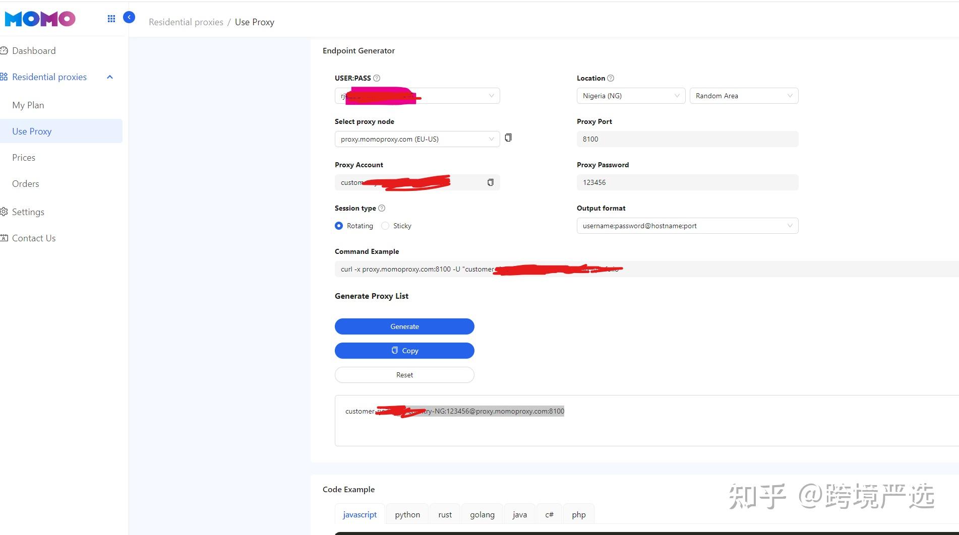Click the Dashboard gauge icon
The image size is (959, 535).
(4, 50)
